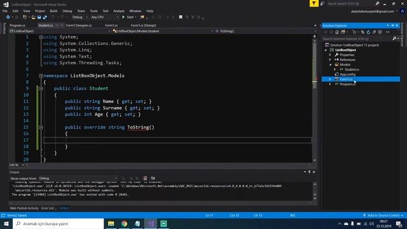Expand Program.cs node arrow
The height and width of the screenshot is (229, 407).
point(330,84)
